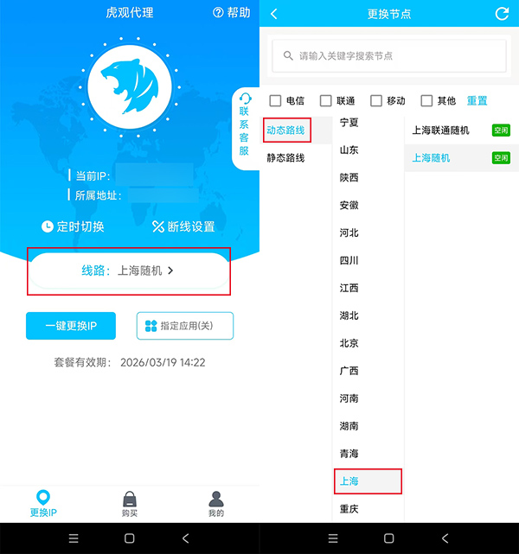Toggle 指定应用(关) app selection button

click(x=185, y=326)
